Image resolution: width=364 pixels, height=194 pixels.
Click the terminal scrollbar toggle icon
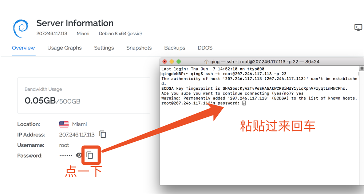[362, 68]
